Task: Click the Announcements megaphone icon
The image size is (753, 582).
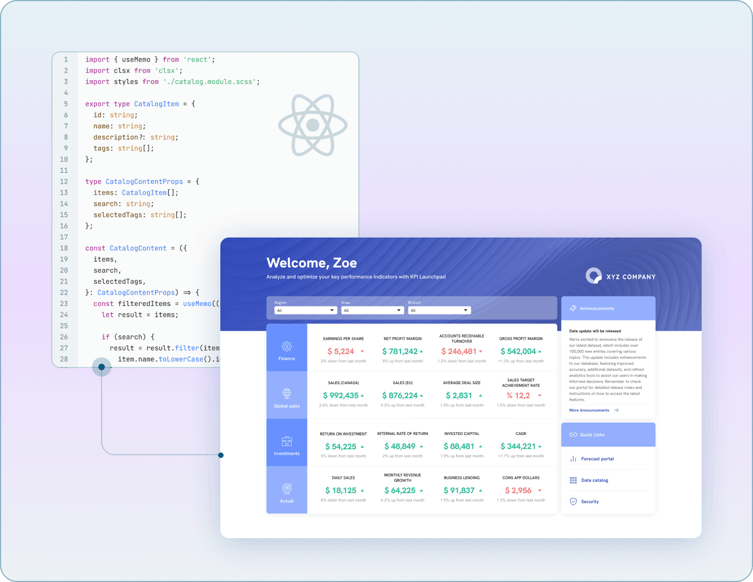Action: coord(572,308)
